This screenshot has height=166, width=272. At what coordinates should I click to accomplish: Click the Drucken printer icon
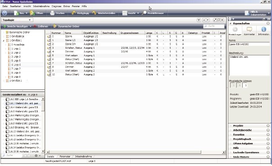52,13
